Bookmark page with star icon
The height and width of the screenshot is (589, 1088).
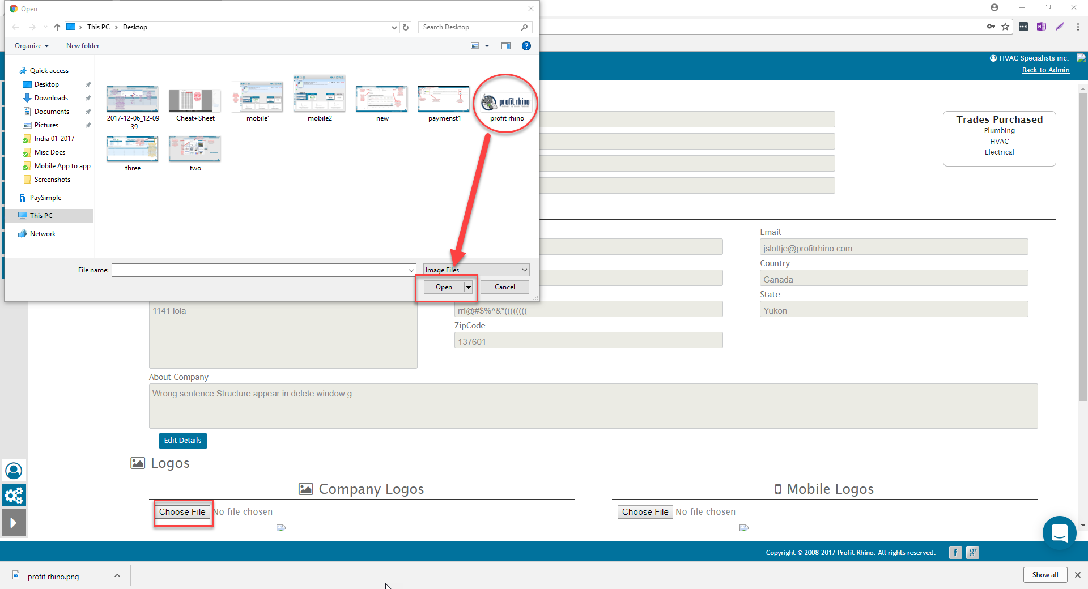pos(1005,27)
